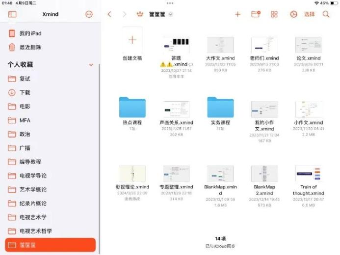Open 最近删除 in the sidebar
Image resolution: width=340 pixels, height=255 pixels.
[30, 47]
